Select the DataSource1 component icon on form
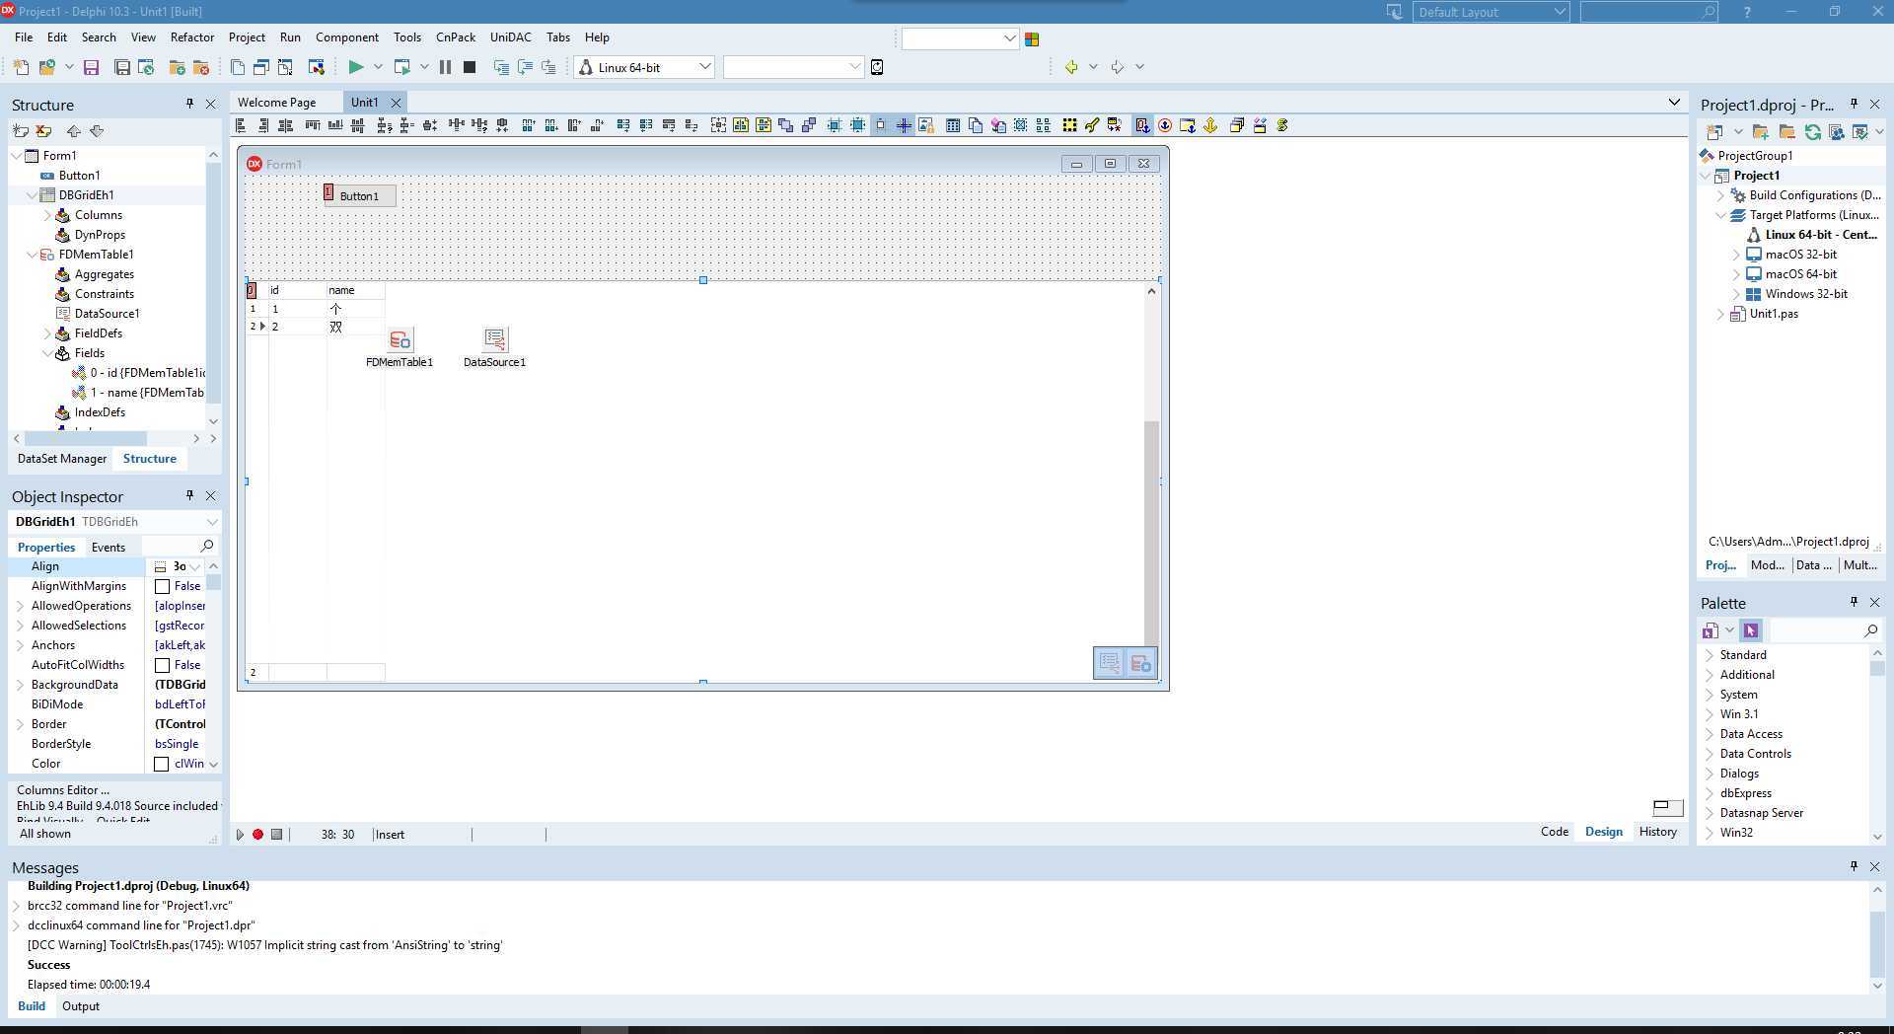This screenshot has height=1034, width=1894. (495, 340)
